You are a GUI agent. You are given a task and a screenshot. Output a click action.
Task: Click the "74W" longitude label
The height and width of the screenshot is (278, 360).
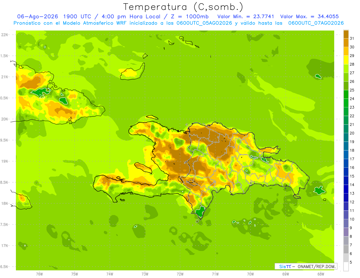click(x=110, y=274)
